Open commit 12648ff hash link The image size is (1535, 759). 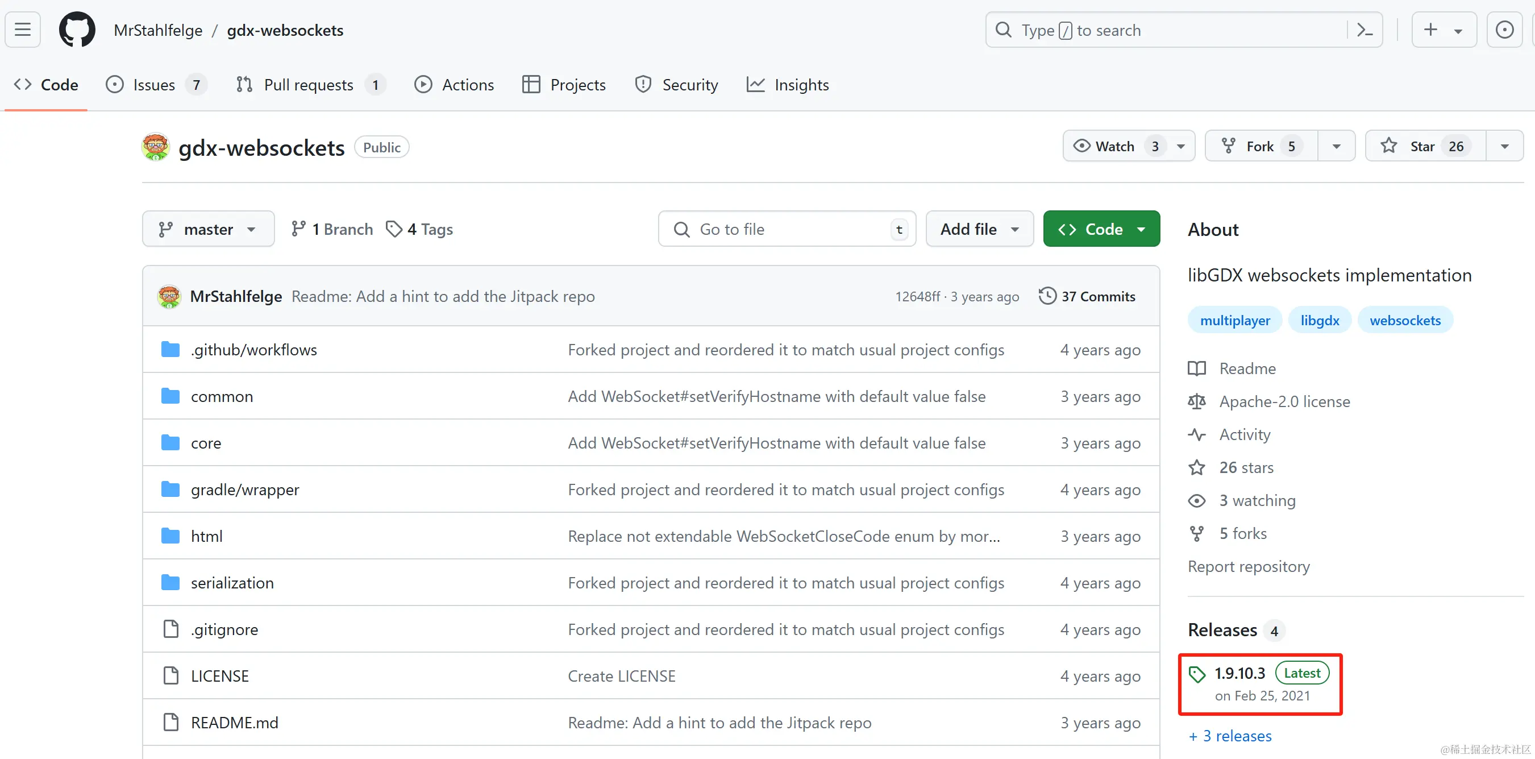(917, 296)
